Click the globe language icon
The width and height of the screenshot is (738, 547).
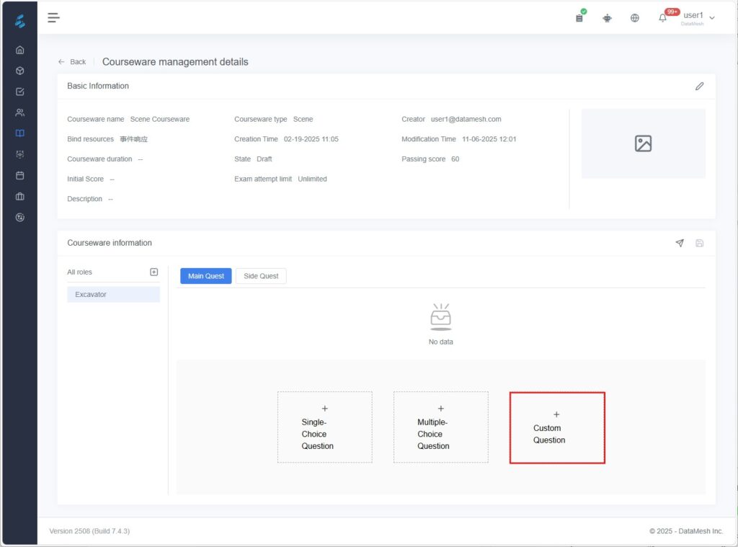coord(635,18)
